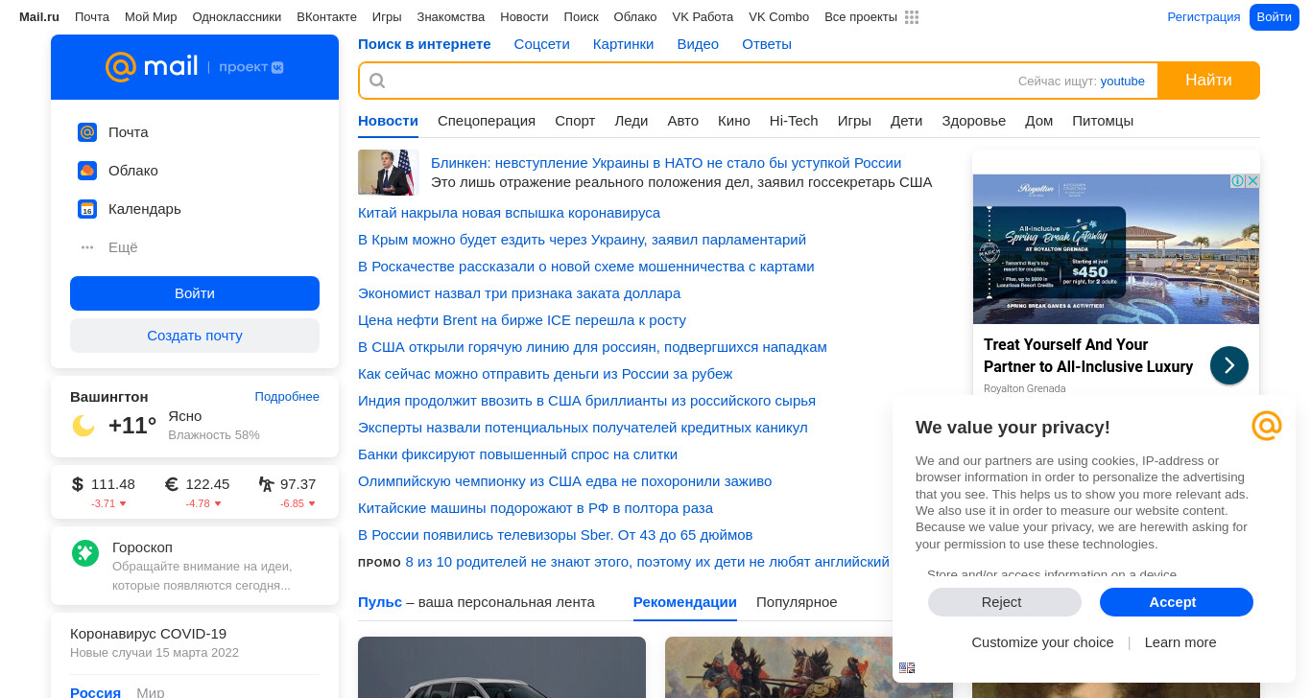The width and height of the screenshot is (1311, 698).
Task: Click the Вашингтон city name
Action: 109,397
